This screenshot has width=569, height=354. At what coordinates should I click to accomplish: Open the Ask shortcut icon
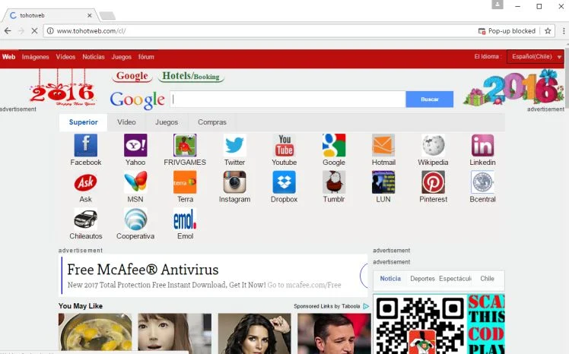click(86, 182)
